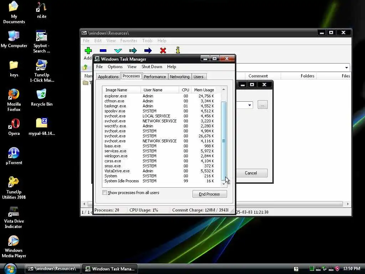Select System Idle Process row
This screenshot has width=365, height=274.
(159, 181)
